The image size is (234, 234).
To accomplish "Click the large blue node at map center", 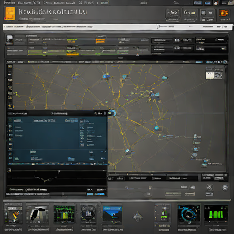I will (112, 113).
